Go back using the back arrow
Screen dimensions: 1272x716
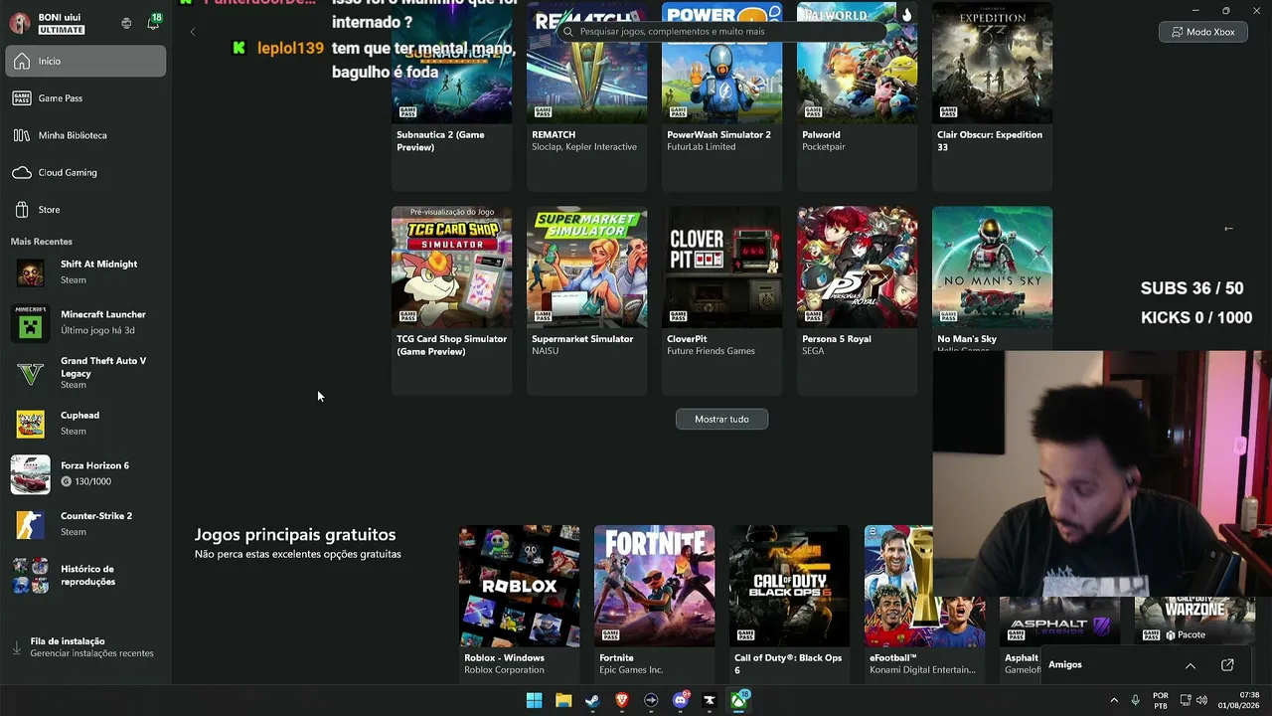193,32
